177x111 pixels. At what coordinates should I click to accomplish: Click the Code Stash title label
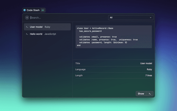(33, 10)
